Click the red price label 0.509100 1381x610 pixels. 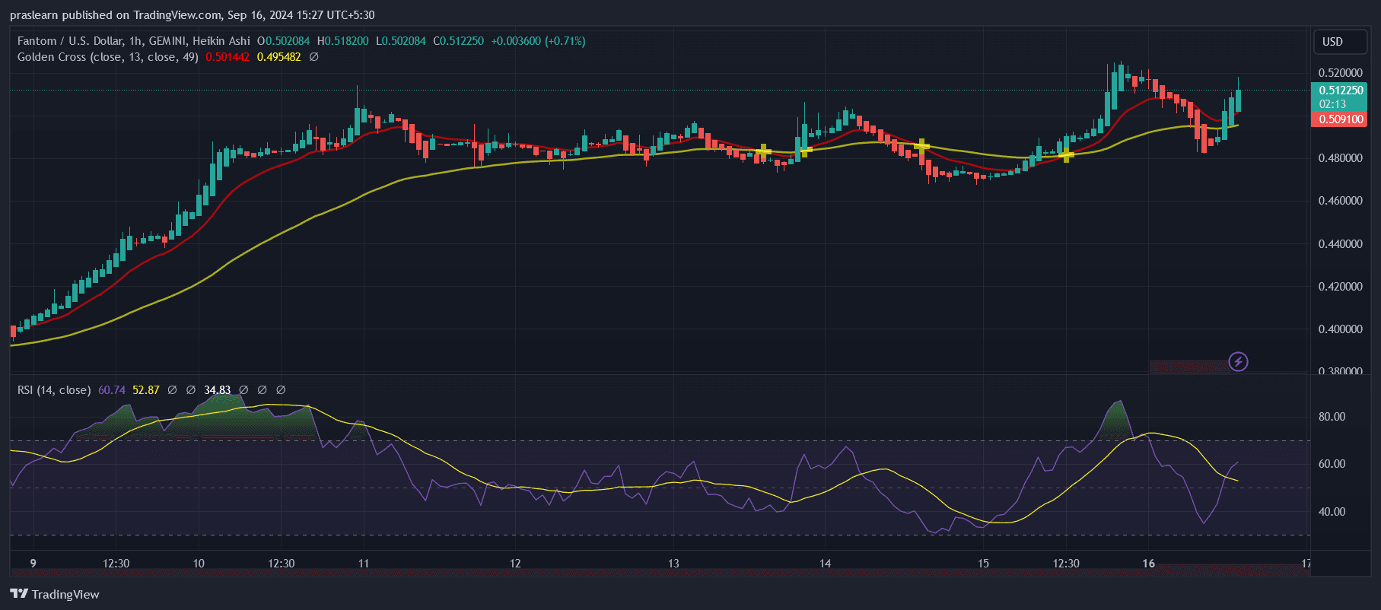pos(1341,119)
